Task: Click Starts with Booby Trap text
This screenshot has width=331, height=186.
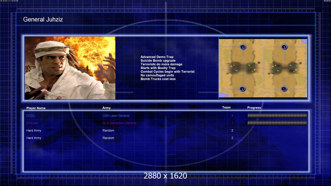Action: 158,68
